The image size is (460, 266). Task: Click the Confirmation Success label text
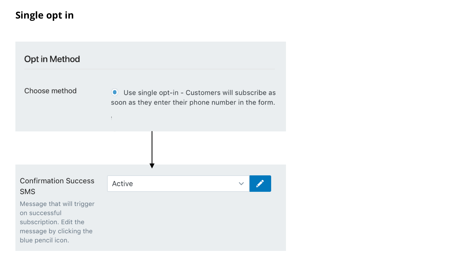[57, 181]
